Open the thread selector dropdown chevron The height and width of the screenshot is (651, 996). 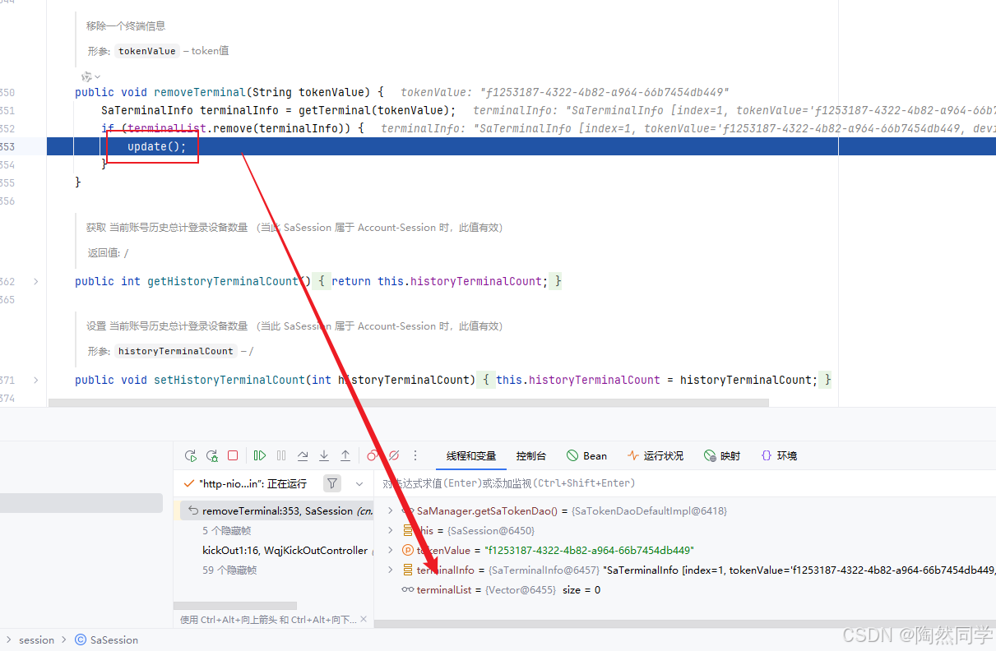[359, 483]
